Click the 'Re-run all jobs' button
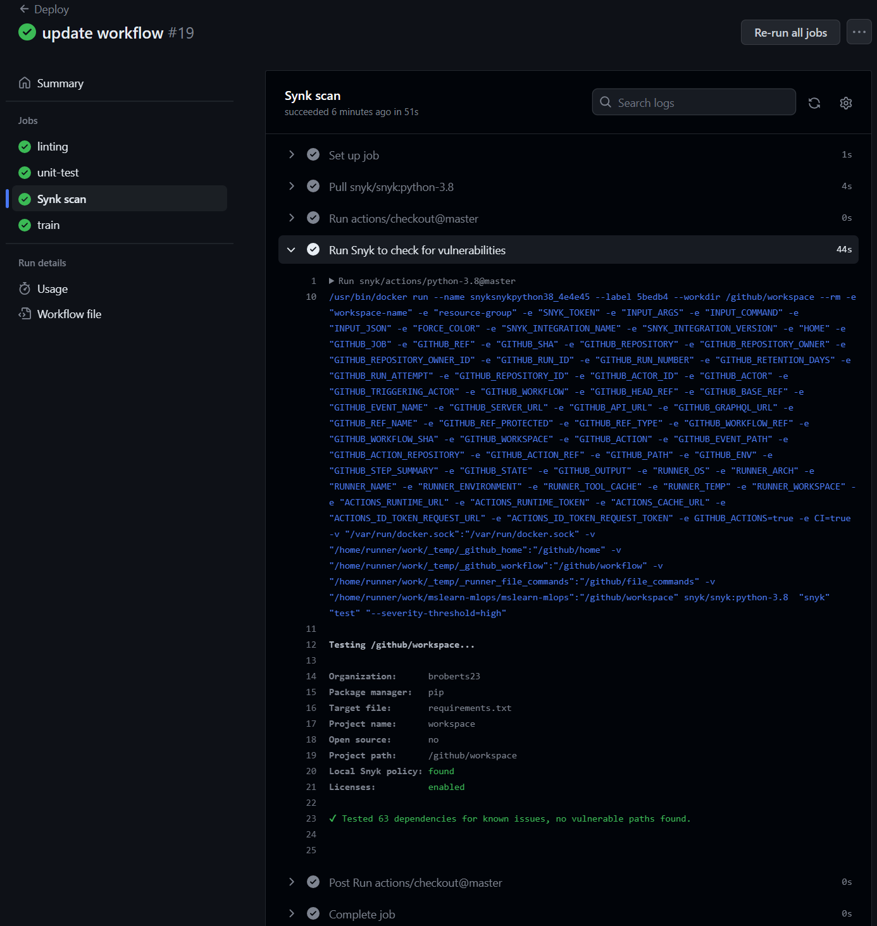The height and width of the screenshot is (926, 877). 790,32
